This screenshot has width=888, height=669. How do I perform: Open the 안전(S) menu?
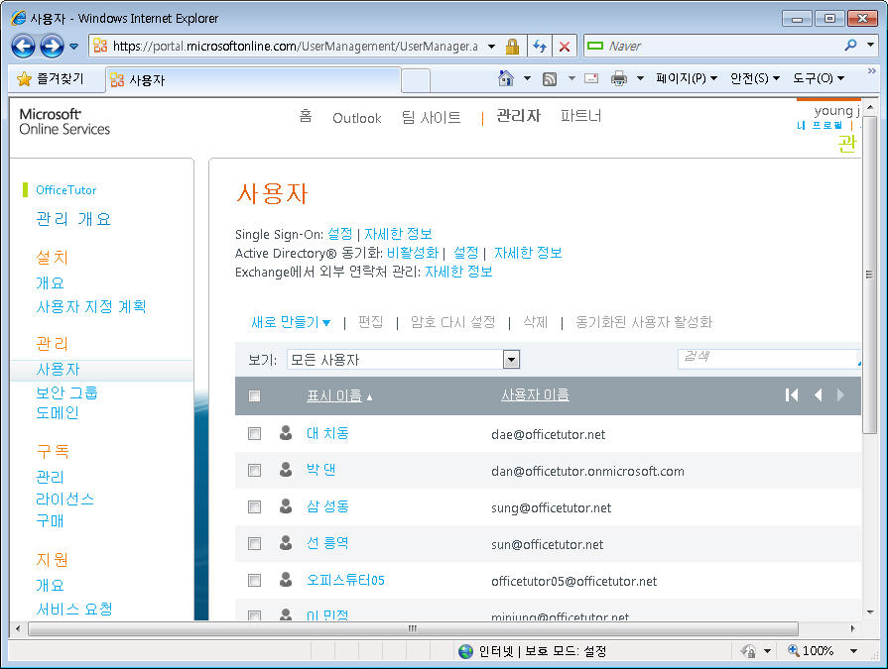point(755,78)
